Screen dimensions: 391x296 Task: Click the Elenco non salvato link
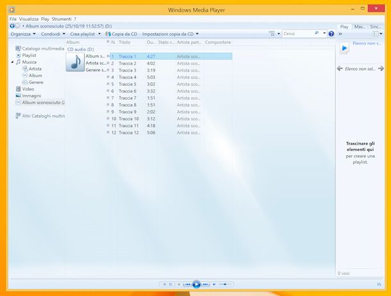coord(367,43)
